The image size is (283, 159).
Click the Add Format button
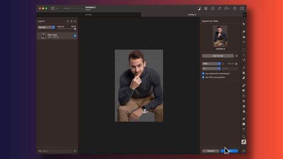[x=218, y=56]
